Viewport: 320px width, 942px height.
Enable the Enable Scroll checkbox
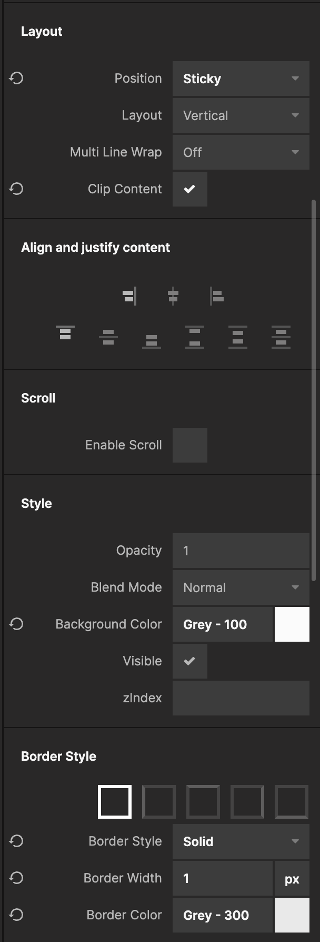[189, 445]
